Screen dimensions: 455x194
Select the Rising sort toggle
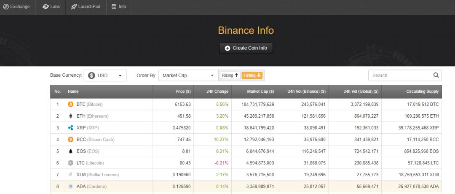(x=230, y=75)
